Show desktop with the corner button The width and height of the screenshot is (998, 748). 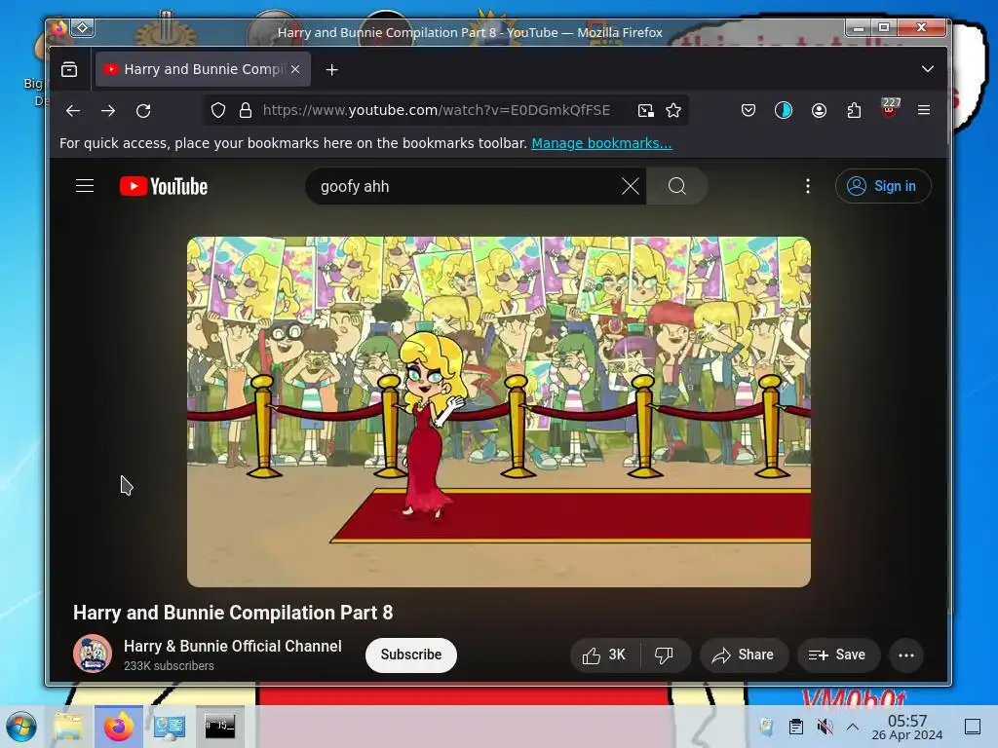point(973,727)
